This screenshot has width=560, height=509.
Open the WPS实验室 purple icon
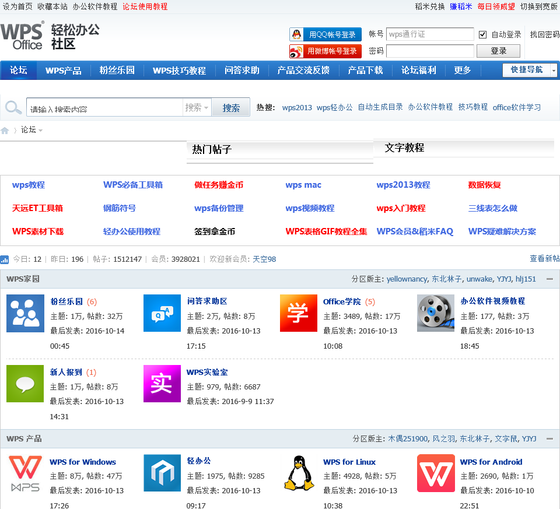pos(162,384)
